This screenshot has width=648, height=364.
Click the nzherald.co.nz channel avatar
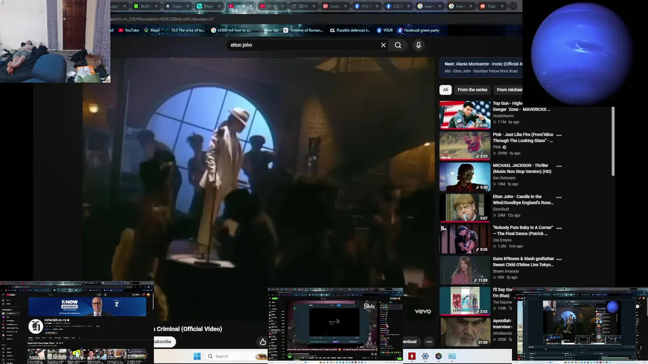(x=35, y=326)
